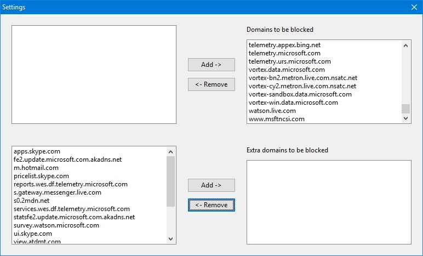This screenshot has height=256, width=423.
Task: Click scrollbar thumb in Domains to be blocked list
Action: coord(405,109)
